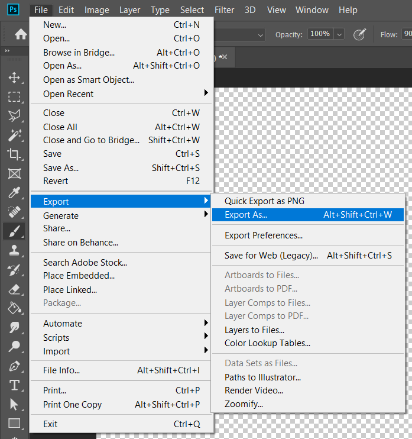Viewport: 412px width, 439px height.
Task: Expand the Open Recent submenu
Action: pyautogui.click(x=121, y=94)
